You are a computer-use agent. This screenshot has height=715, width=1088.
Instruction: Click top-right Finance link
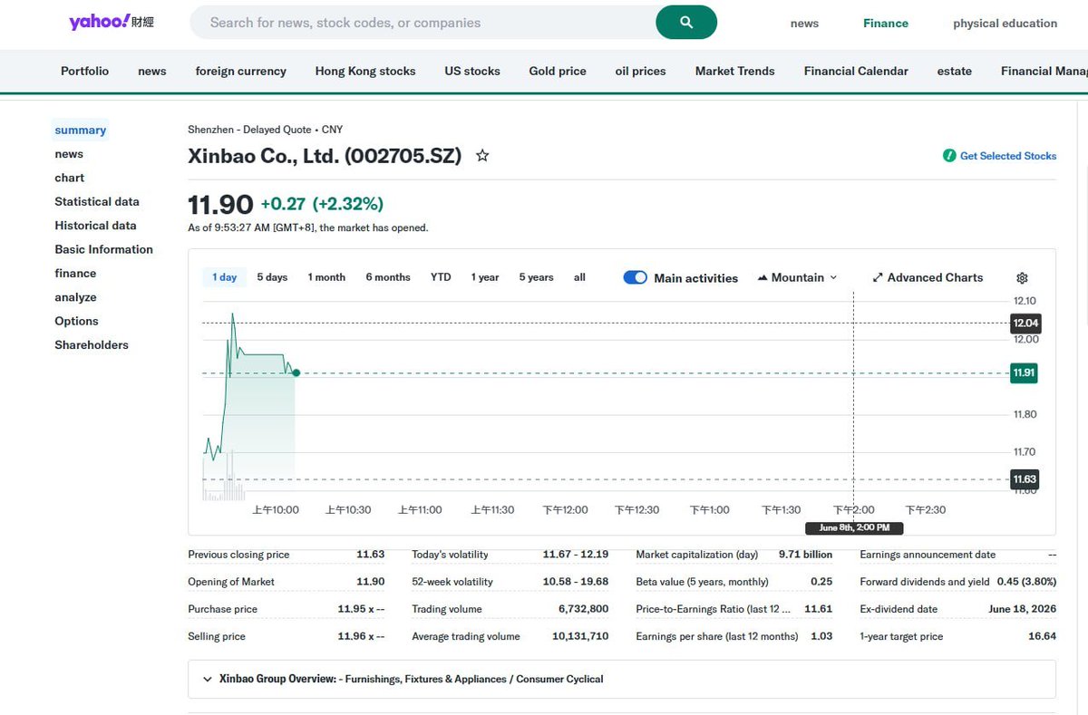[x=886, y=24]
